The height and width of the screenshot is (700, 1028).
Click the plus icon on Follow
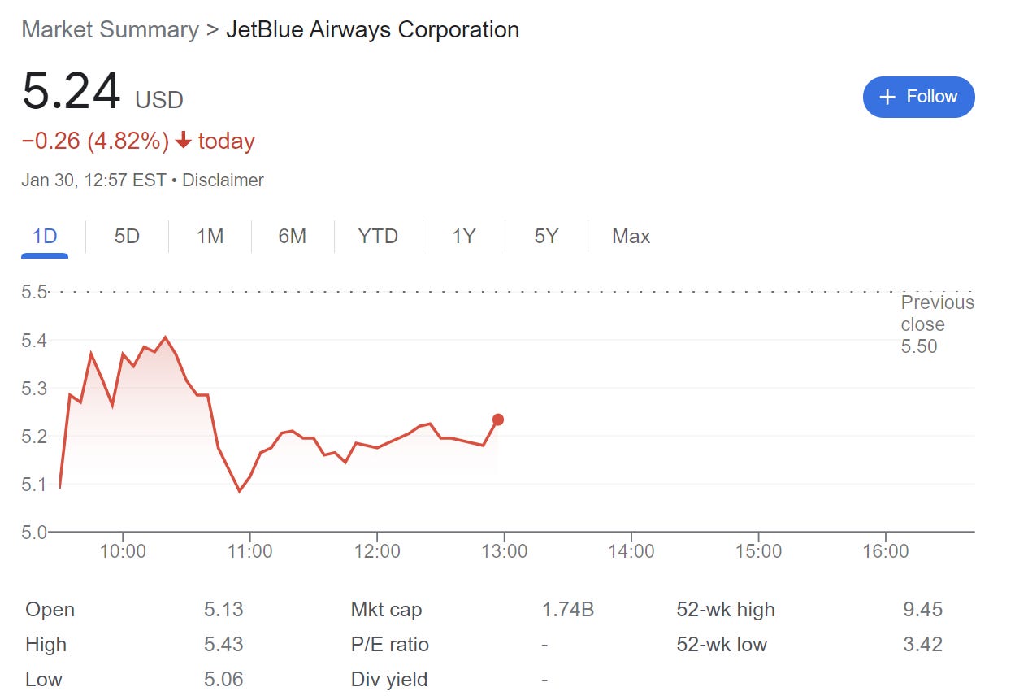coord(888,97)
